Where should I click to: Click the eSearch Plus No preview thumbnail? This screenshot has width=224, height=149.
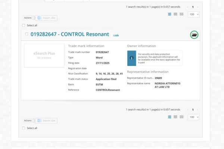(44, 56)
